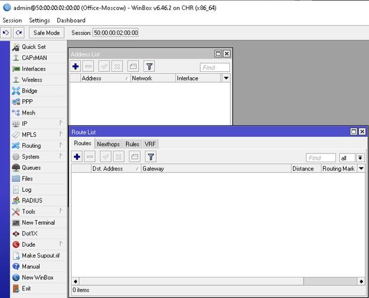The image size is (369, 298).
Task: Sort by the Distance column header
Action: click(x=306, y=169)
